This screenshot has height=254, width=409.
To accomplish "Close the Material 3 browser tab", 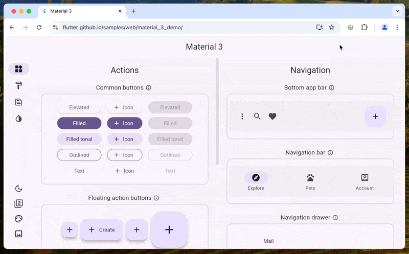I will click(x=120, y=11).
